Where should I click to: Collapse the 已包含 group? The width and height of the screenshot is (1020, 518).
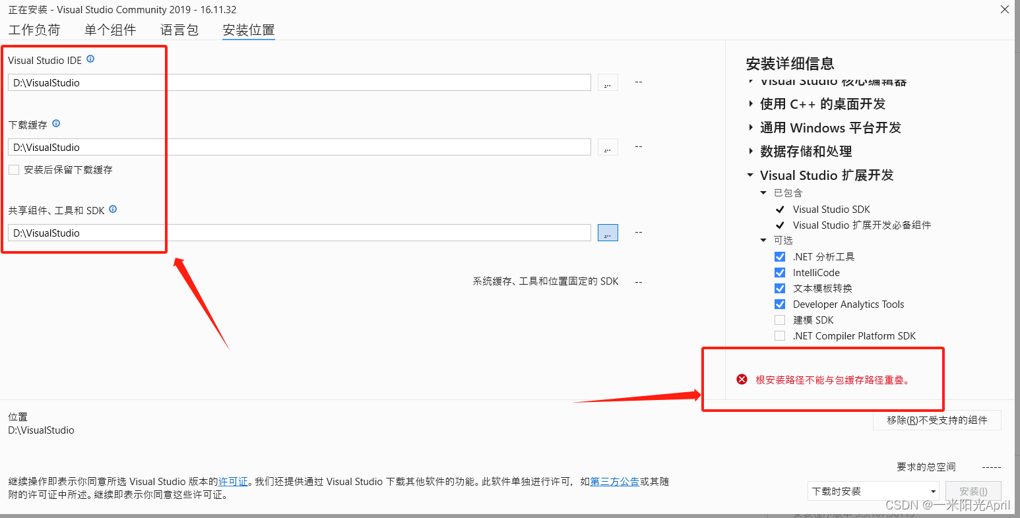tap(763, 192)
